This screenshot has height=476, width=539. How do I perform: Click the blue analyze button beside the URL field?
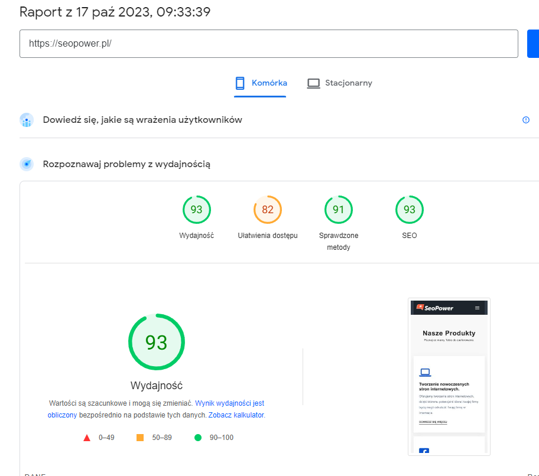pyautogui.click(x=534, y=43)
